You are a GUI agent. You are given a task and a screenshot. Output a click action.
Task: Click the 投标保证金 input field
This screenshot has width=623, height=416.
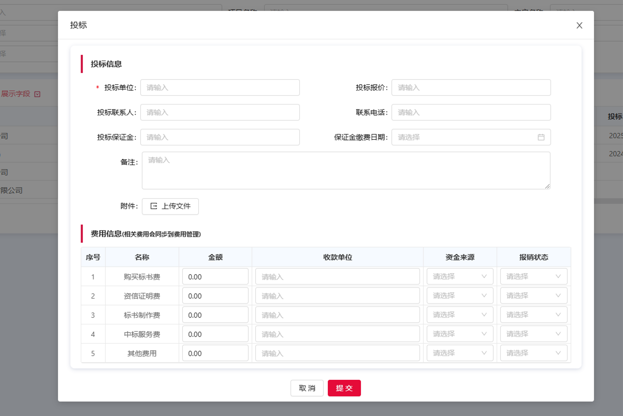[x=220, y=137]
